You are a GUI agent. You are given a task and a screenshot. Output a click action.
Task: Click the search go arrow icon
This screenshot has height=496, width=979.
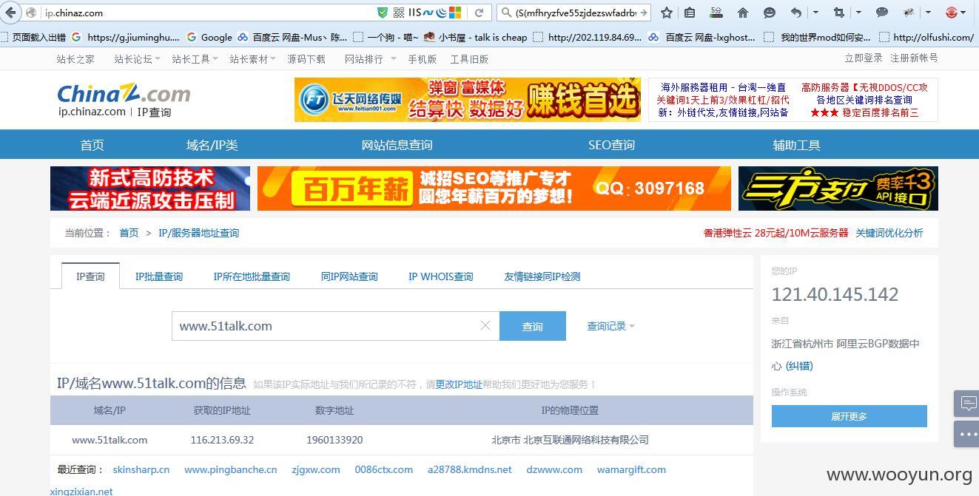[643, 13]
